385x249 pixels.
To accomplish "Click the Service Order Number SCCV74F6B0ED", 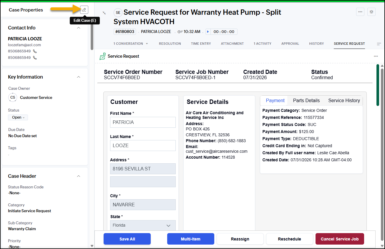I will [122, 78].
